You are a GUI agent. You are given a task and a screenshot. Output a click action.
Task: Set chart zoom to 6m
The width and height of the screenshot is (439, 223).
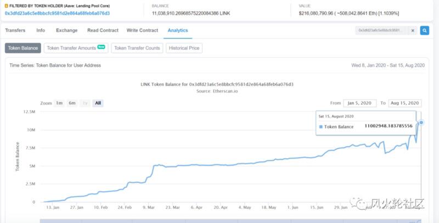coord(72,103)
